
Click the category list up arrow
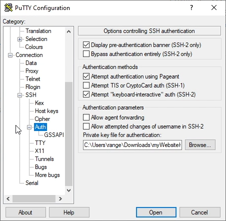[68, 31]
